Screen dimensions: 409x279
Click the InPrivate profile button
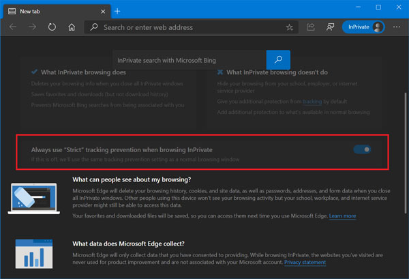coord(363,27)
